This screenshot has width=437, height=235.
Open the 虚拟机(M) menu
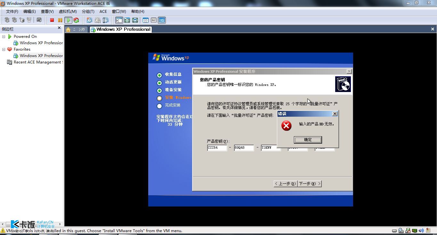tap(68, 11)
